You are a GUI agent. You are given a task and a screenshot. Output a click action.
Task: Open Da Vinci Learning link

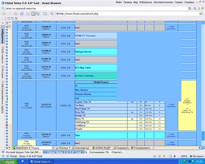click(x=84, y=76)
